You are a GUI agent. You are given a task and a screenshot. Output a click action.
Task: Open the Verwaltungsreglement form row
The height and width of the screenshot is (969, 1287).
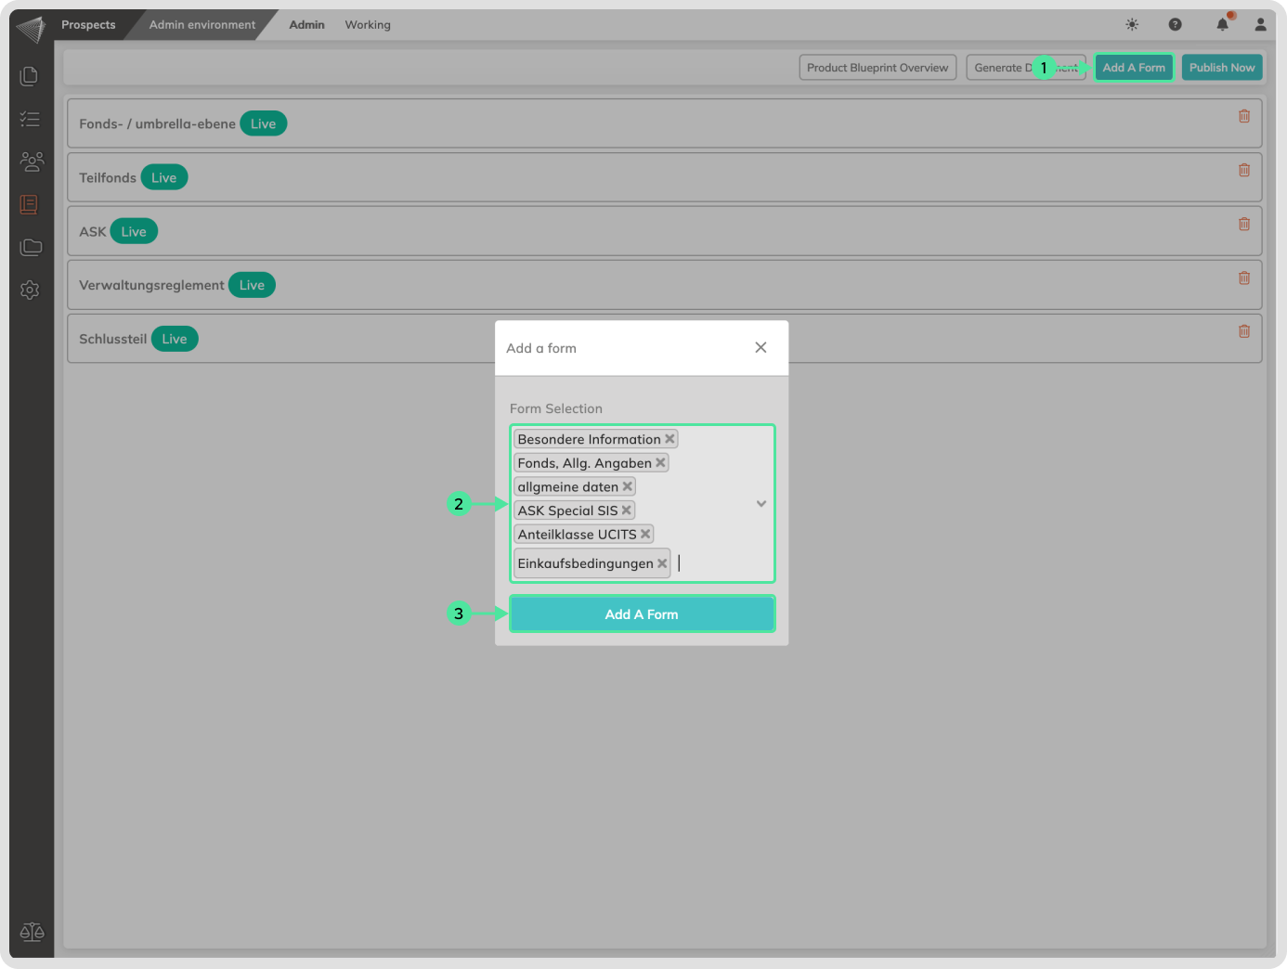(152, 285)
